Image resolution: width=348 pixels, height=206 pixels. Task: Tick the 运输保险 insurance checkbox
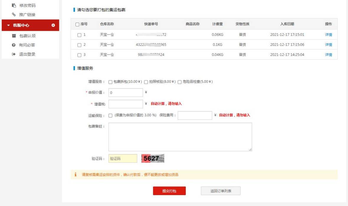click(110, 115)
